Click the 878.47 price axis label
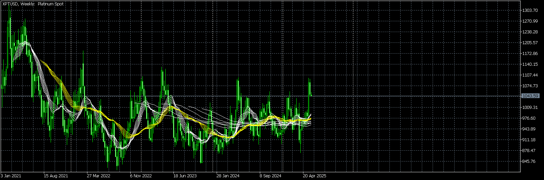This screenshot has width=544, height=180. point(529,151)
